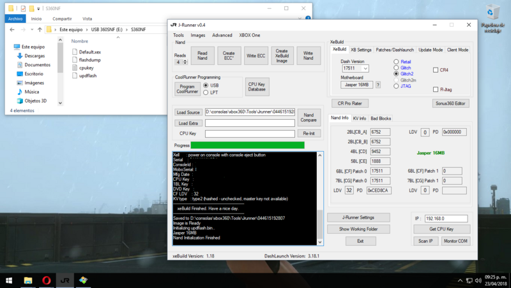This screenshot has width=511, height=288.
Task: Click the green progress bar
Action: [x=248, y=145]
